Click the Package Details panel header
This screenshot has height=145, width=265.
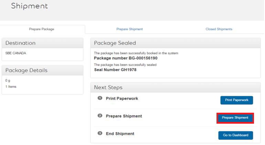click(x=26, y=70)
